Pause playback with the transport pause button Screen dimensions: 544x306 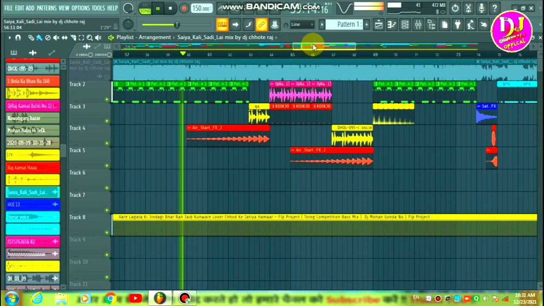click(158, 8)
